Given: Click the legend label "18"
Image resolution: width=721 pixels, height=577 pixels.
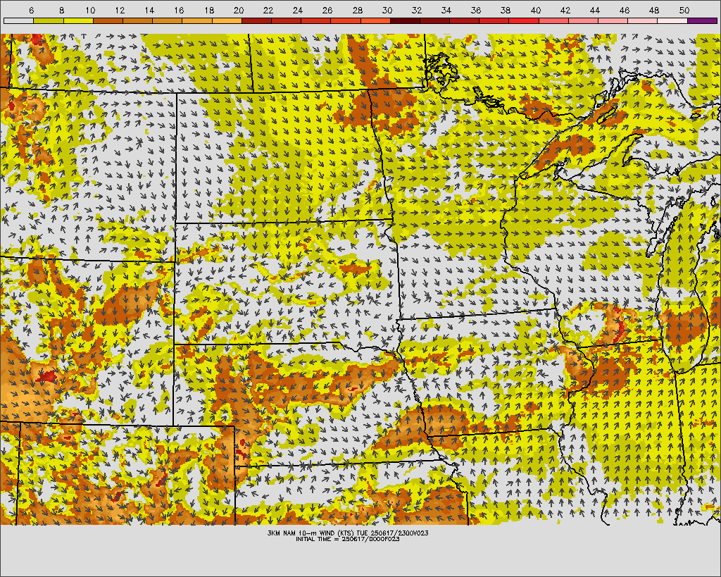Looking at the screenshot, I should (208, 10).
